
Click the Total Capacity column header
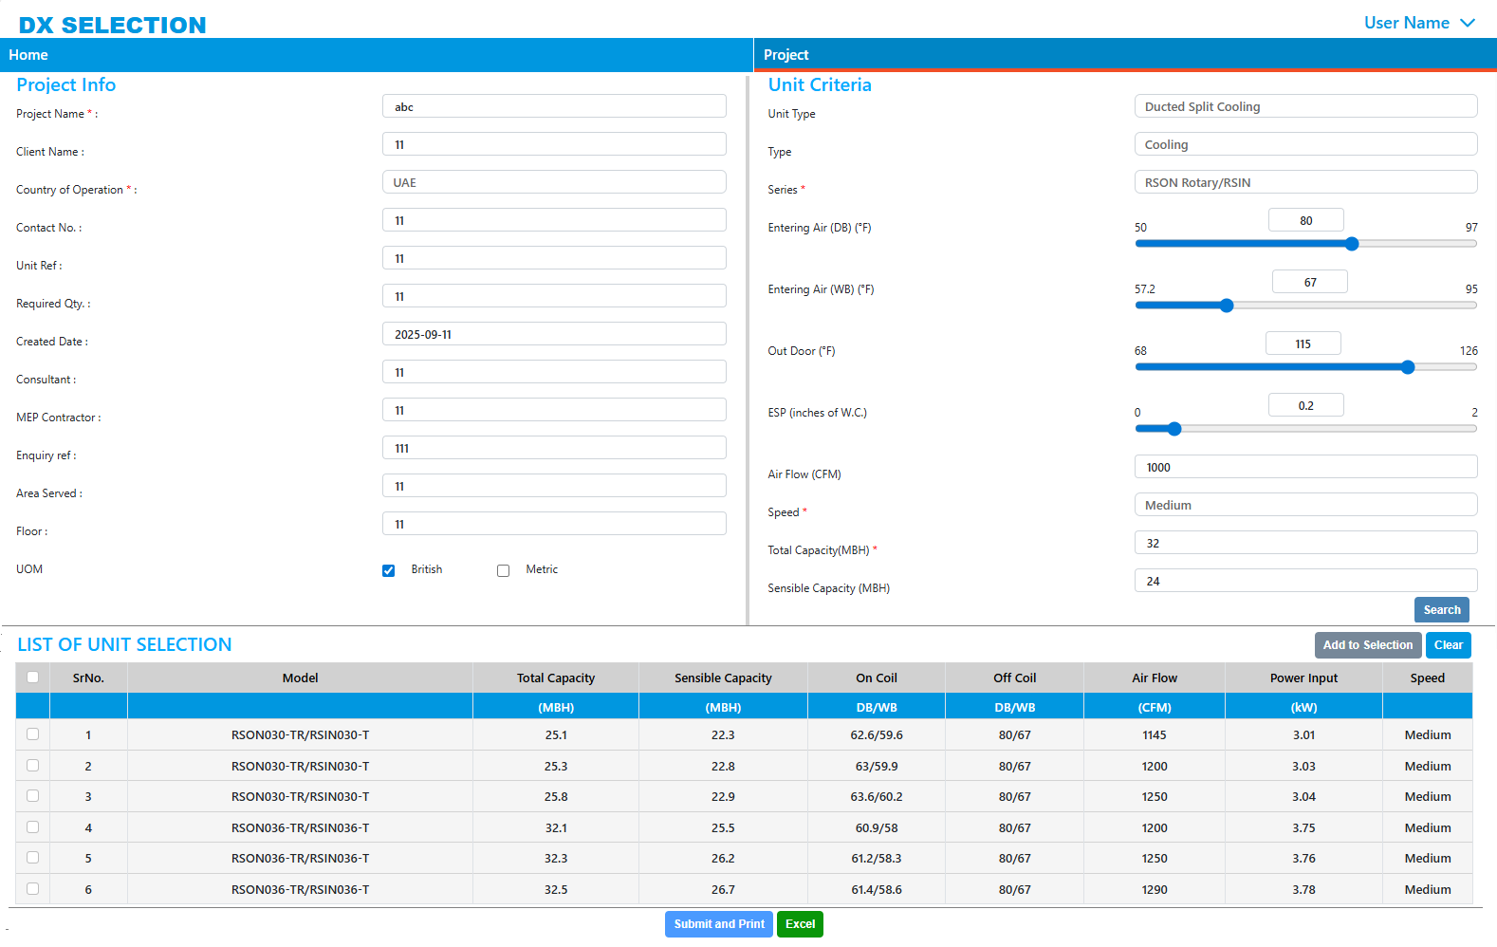click(x=556, y=678)
